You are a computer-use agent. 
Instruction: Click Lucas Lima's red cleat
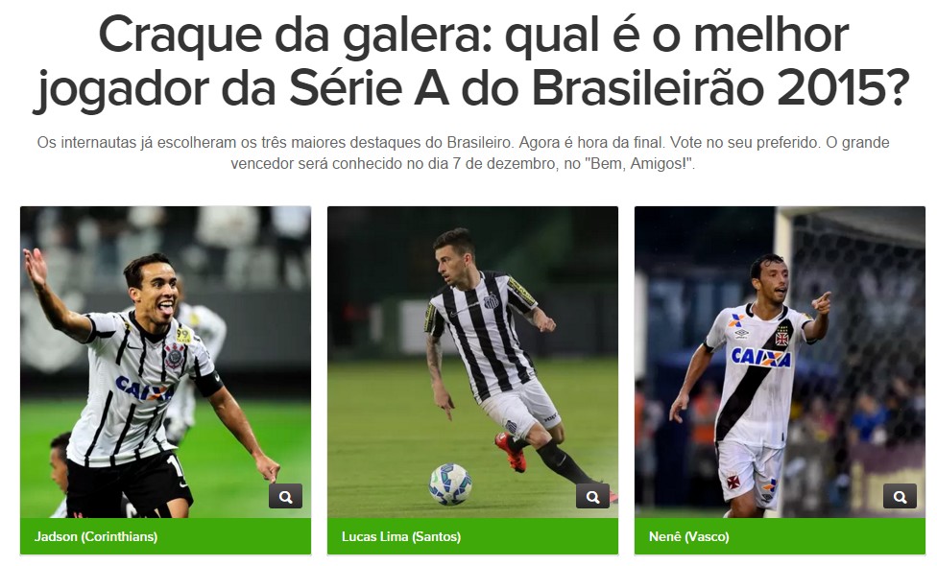coord(511,452)
